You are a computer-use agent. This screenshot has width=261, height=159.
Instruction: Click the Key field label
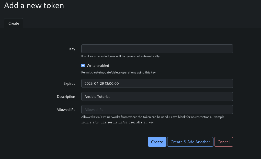72,49
